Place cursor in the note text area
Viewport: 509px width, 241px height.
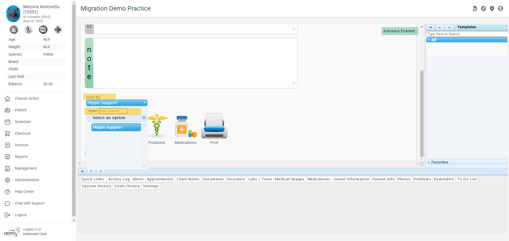pyautogui.click(x=195, y=63)
